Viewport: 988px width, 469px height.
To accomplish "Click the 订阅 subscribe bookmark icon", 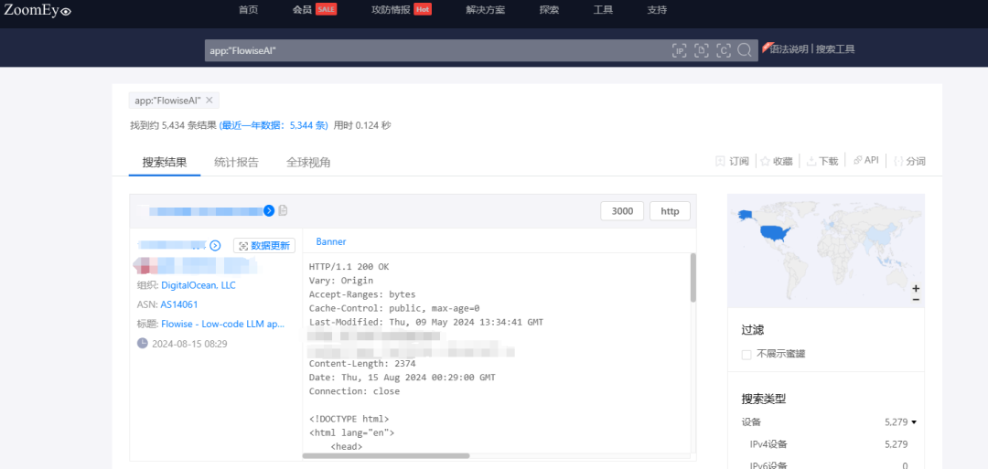I will click(x=720, y=161).
